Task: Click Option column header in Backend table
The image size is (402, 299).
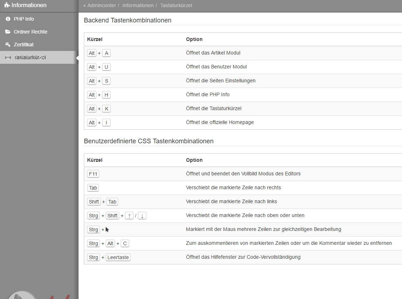Action: (x=194, y=39)
